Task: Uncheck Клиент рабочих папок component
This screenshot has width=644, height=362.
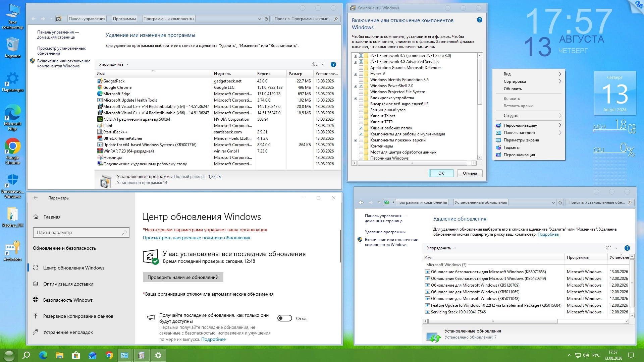Action: click(x=361, y=128)
